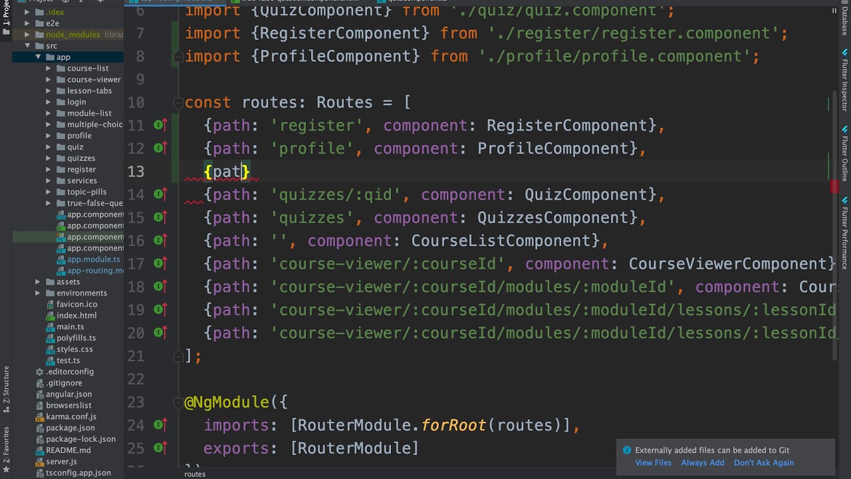Select main.ts file

(70, 327)
